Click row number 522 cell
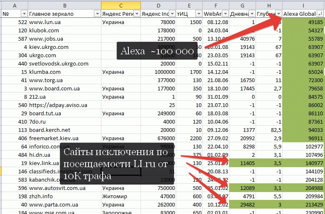This screenshot has width=325, height=214. click(x=15, y=22)
